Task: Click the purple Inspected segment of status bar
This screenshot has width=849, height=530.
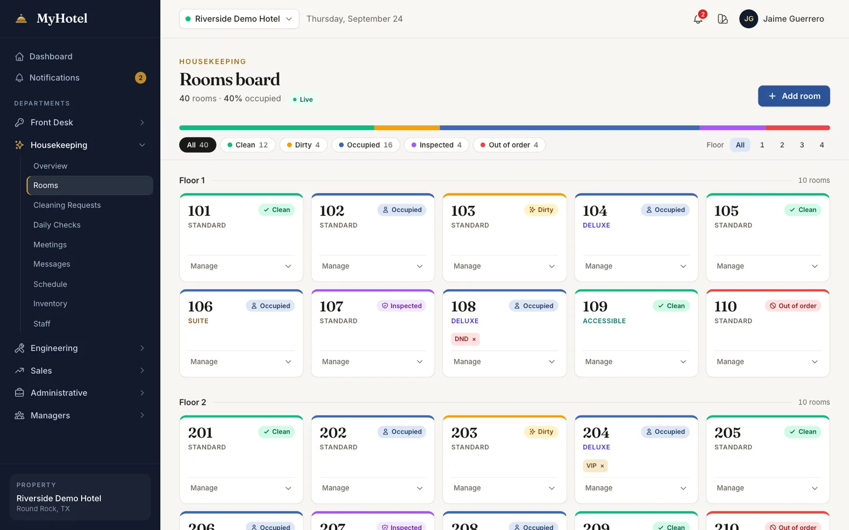Action: coord(732,128)
